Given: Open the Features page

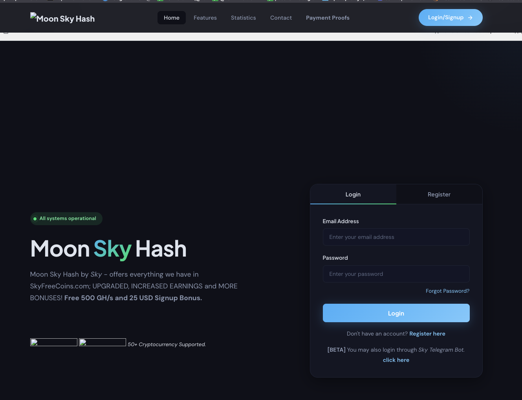Looking at the screenshot, I should tap(205, 18).
